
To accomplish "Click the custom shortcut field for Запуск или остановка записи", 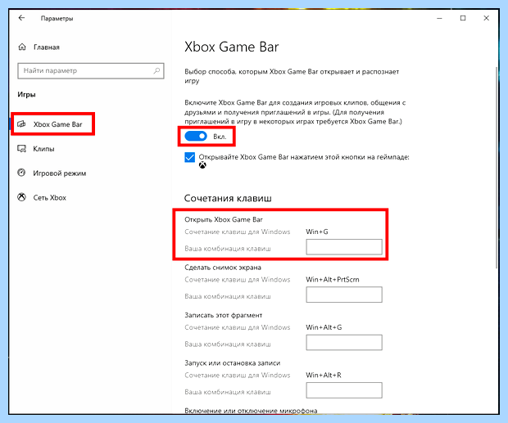I will click(x=344, y=390).
